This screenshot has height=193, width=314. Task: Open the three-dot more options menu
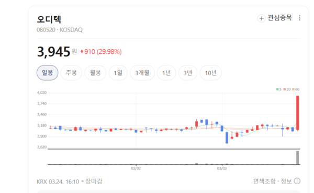click(x=299, y=18)
